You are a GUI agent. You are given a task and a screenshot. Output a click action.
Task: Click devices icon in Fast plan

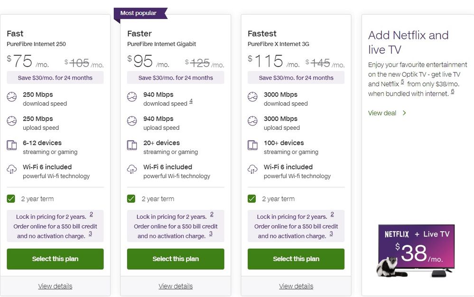click(x=12, y=145)
